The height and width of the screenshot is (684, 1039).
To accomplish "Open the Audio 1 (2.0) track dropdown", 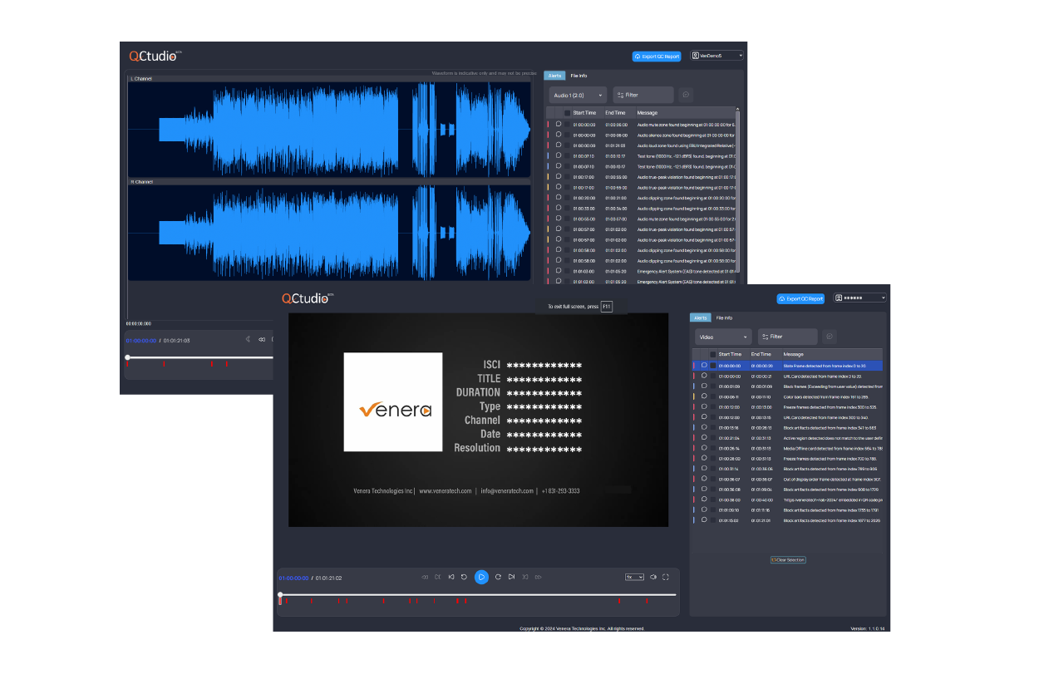I will [x=578, y=95].
